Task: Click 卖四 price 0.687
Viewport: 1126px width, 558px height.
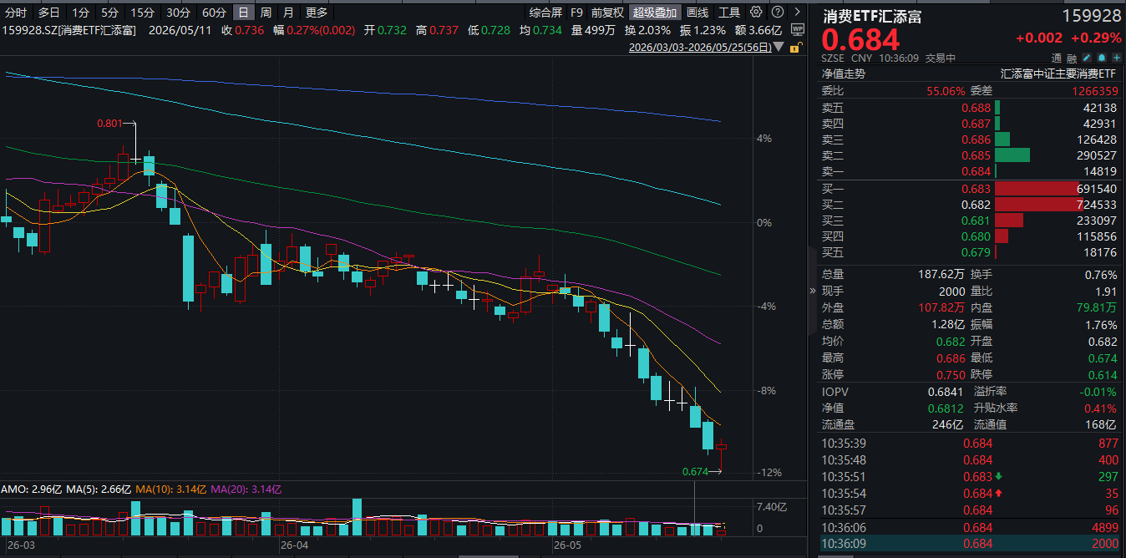Action: 976,124
